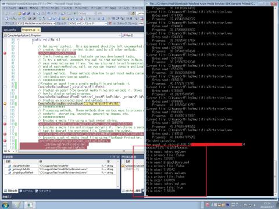
Task: Click the Comment Out Lines toolbar icon
Action: point(40,19)
